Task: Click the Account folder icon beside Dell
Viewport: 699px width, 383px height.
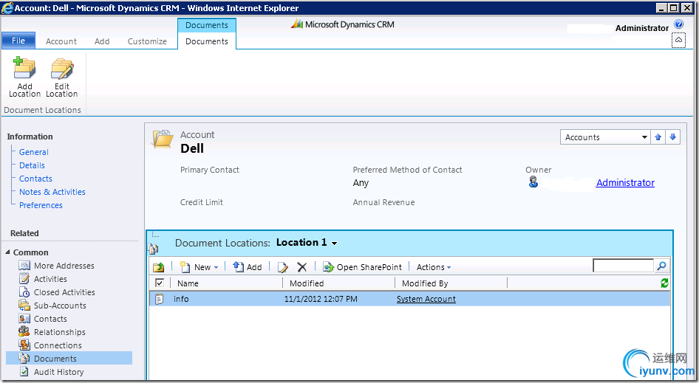Action: tap(163, 139)
